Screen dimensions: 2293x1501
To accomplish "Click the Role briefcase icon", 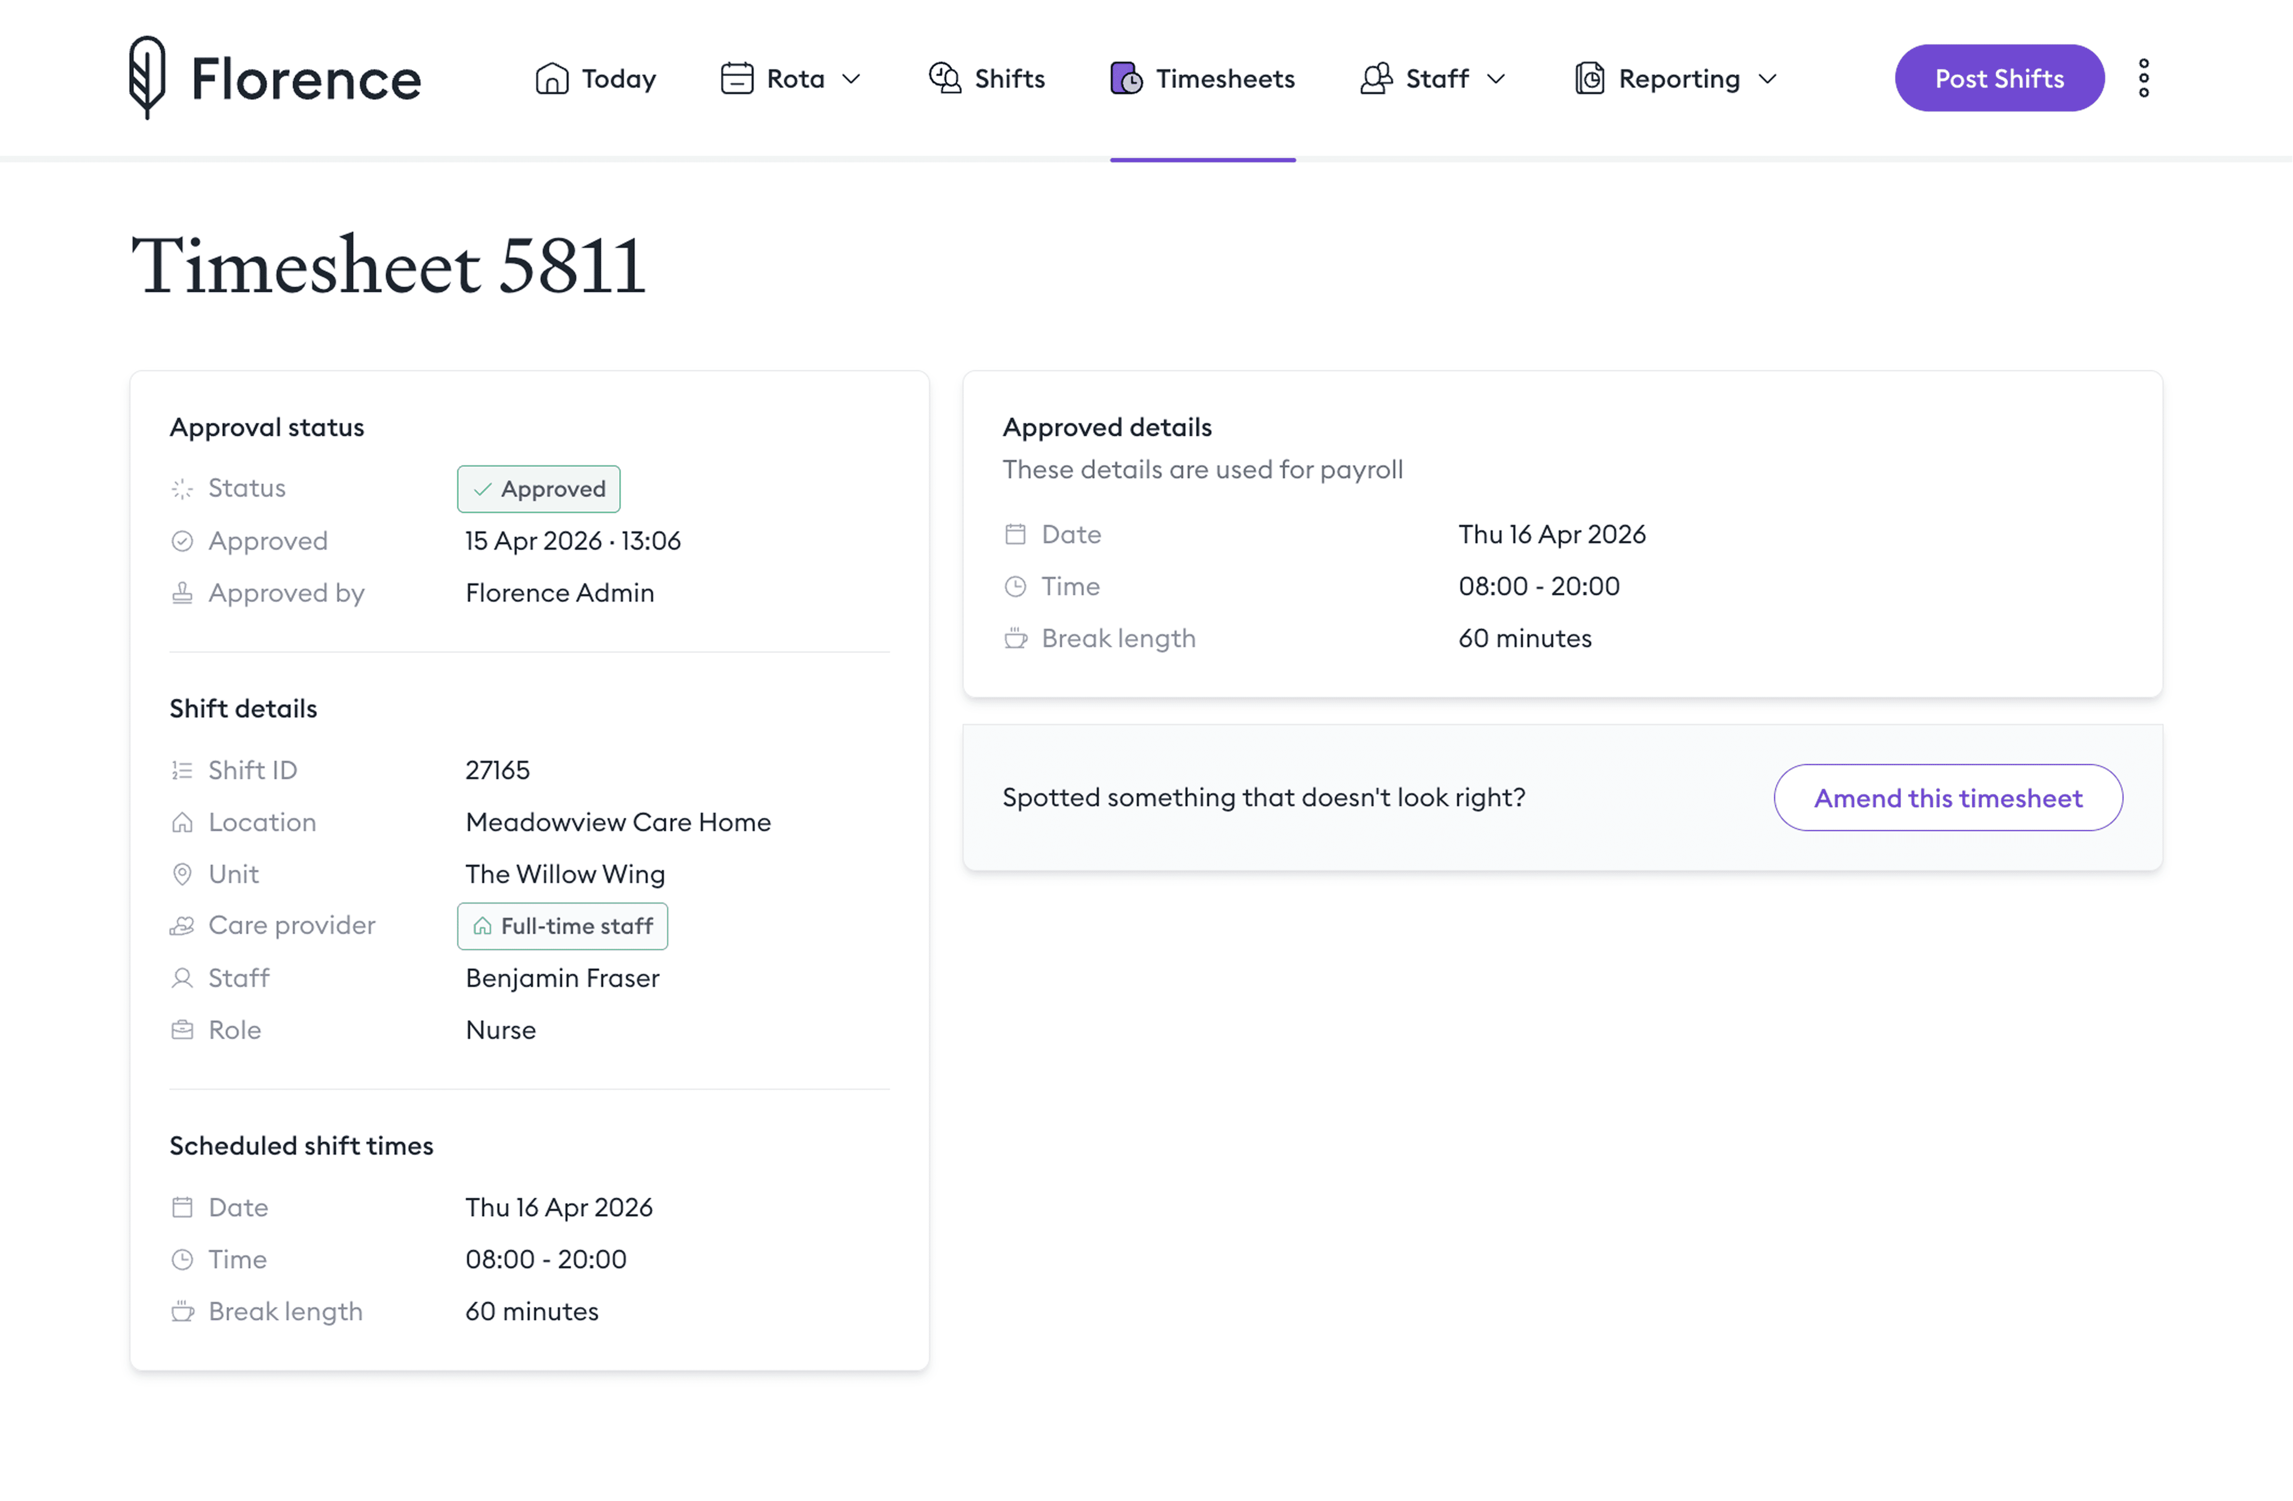I will (182, 1030).
